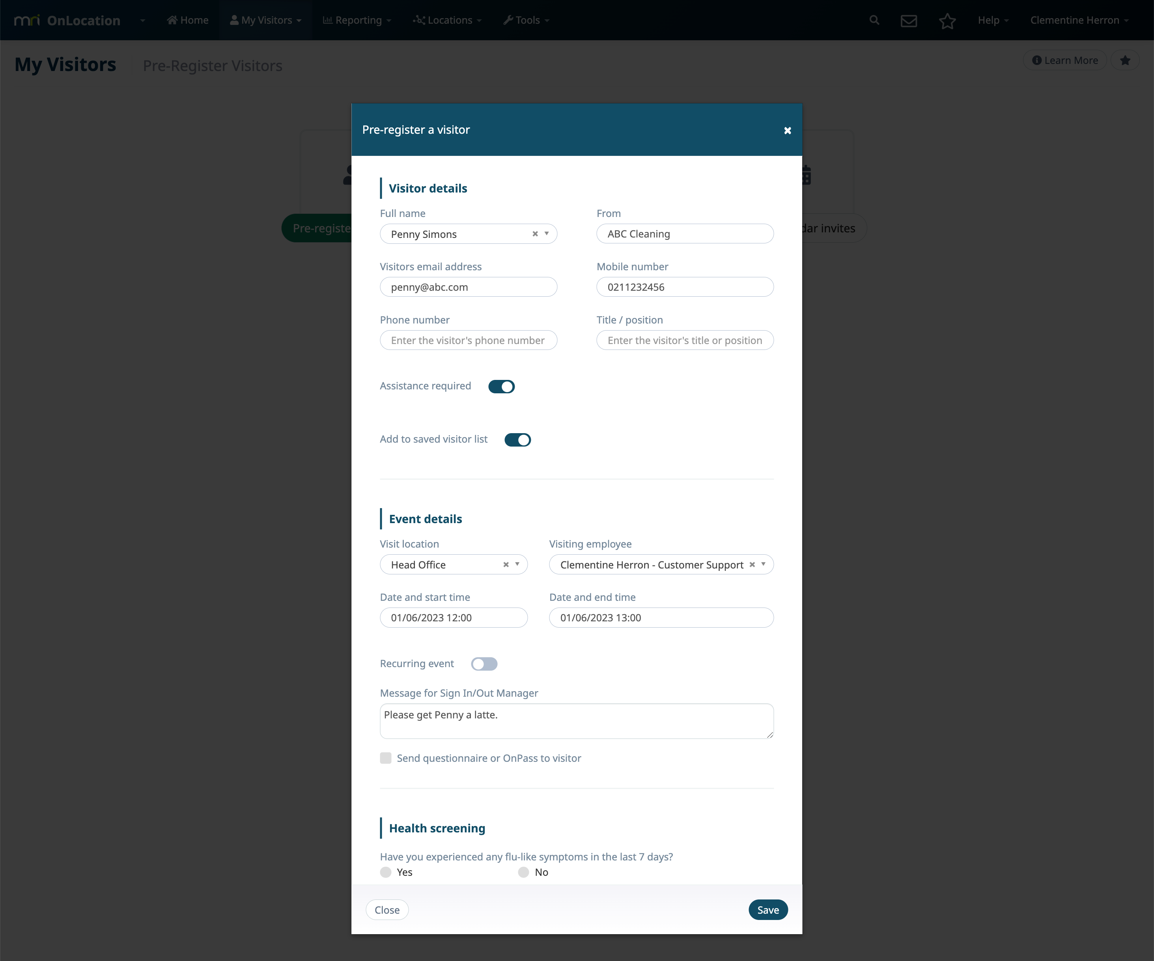Click the Visitors email address field
Viewport: 1154px width, 961px height.
click(469, 287)
